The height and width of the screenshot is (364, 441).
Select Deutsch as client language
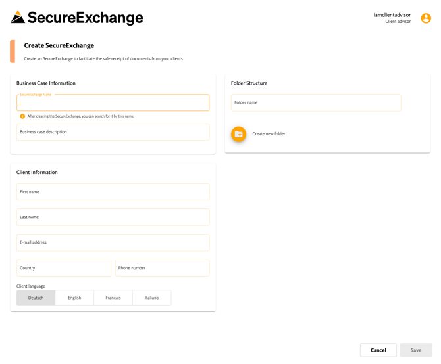click(x=36, y=298)
